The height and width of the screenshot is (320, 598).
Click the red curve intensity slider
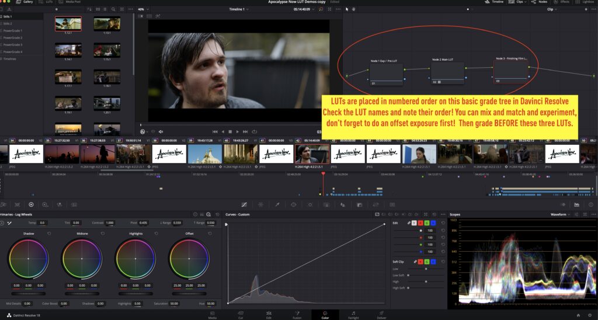(408, 238)
